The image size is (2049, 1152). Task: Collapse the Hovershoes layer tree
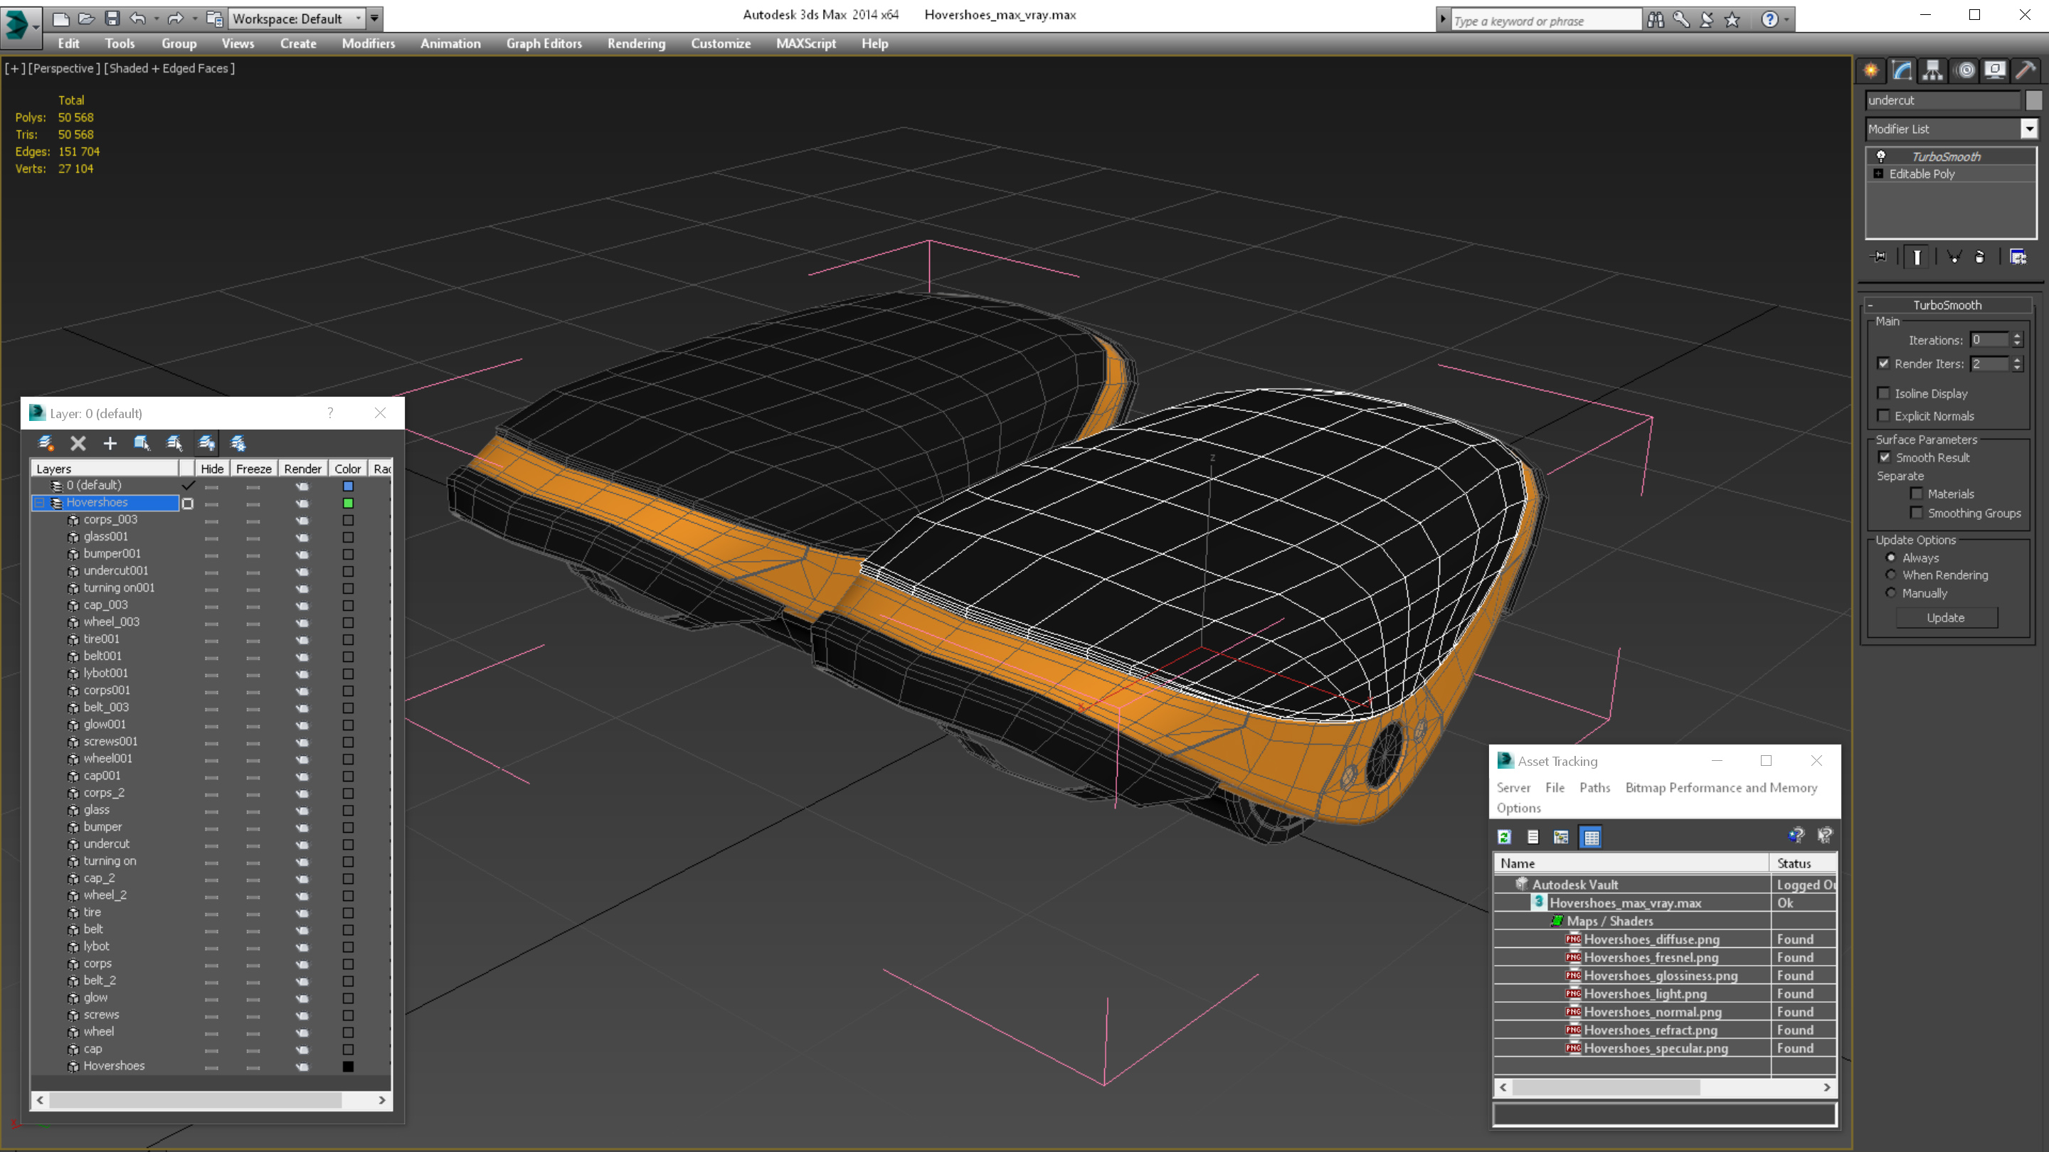click(x=39, y=503)
